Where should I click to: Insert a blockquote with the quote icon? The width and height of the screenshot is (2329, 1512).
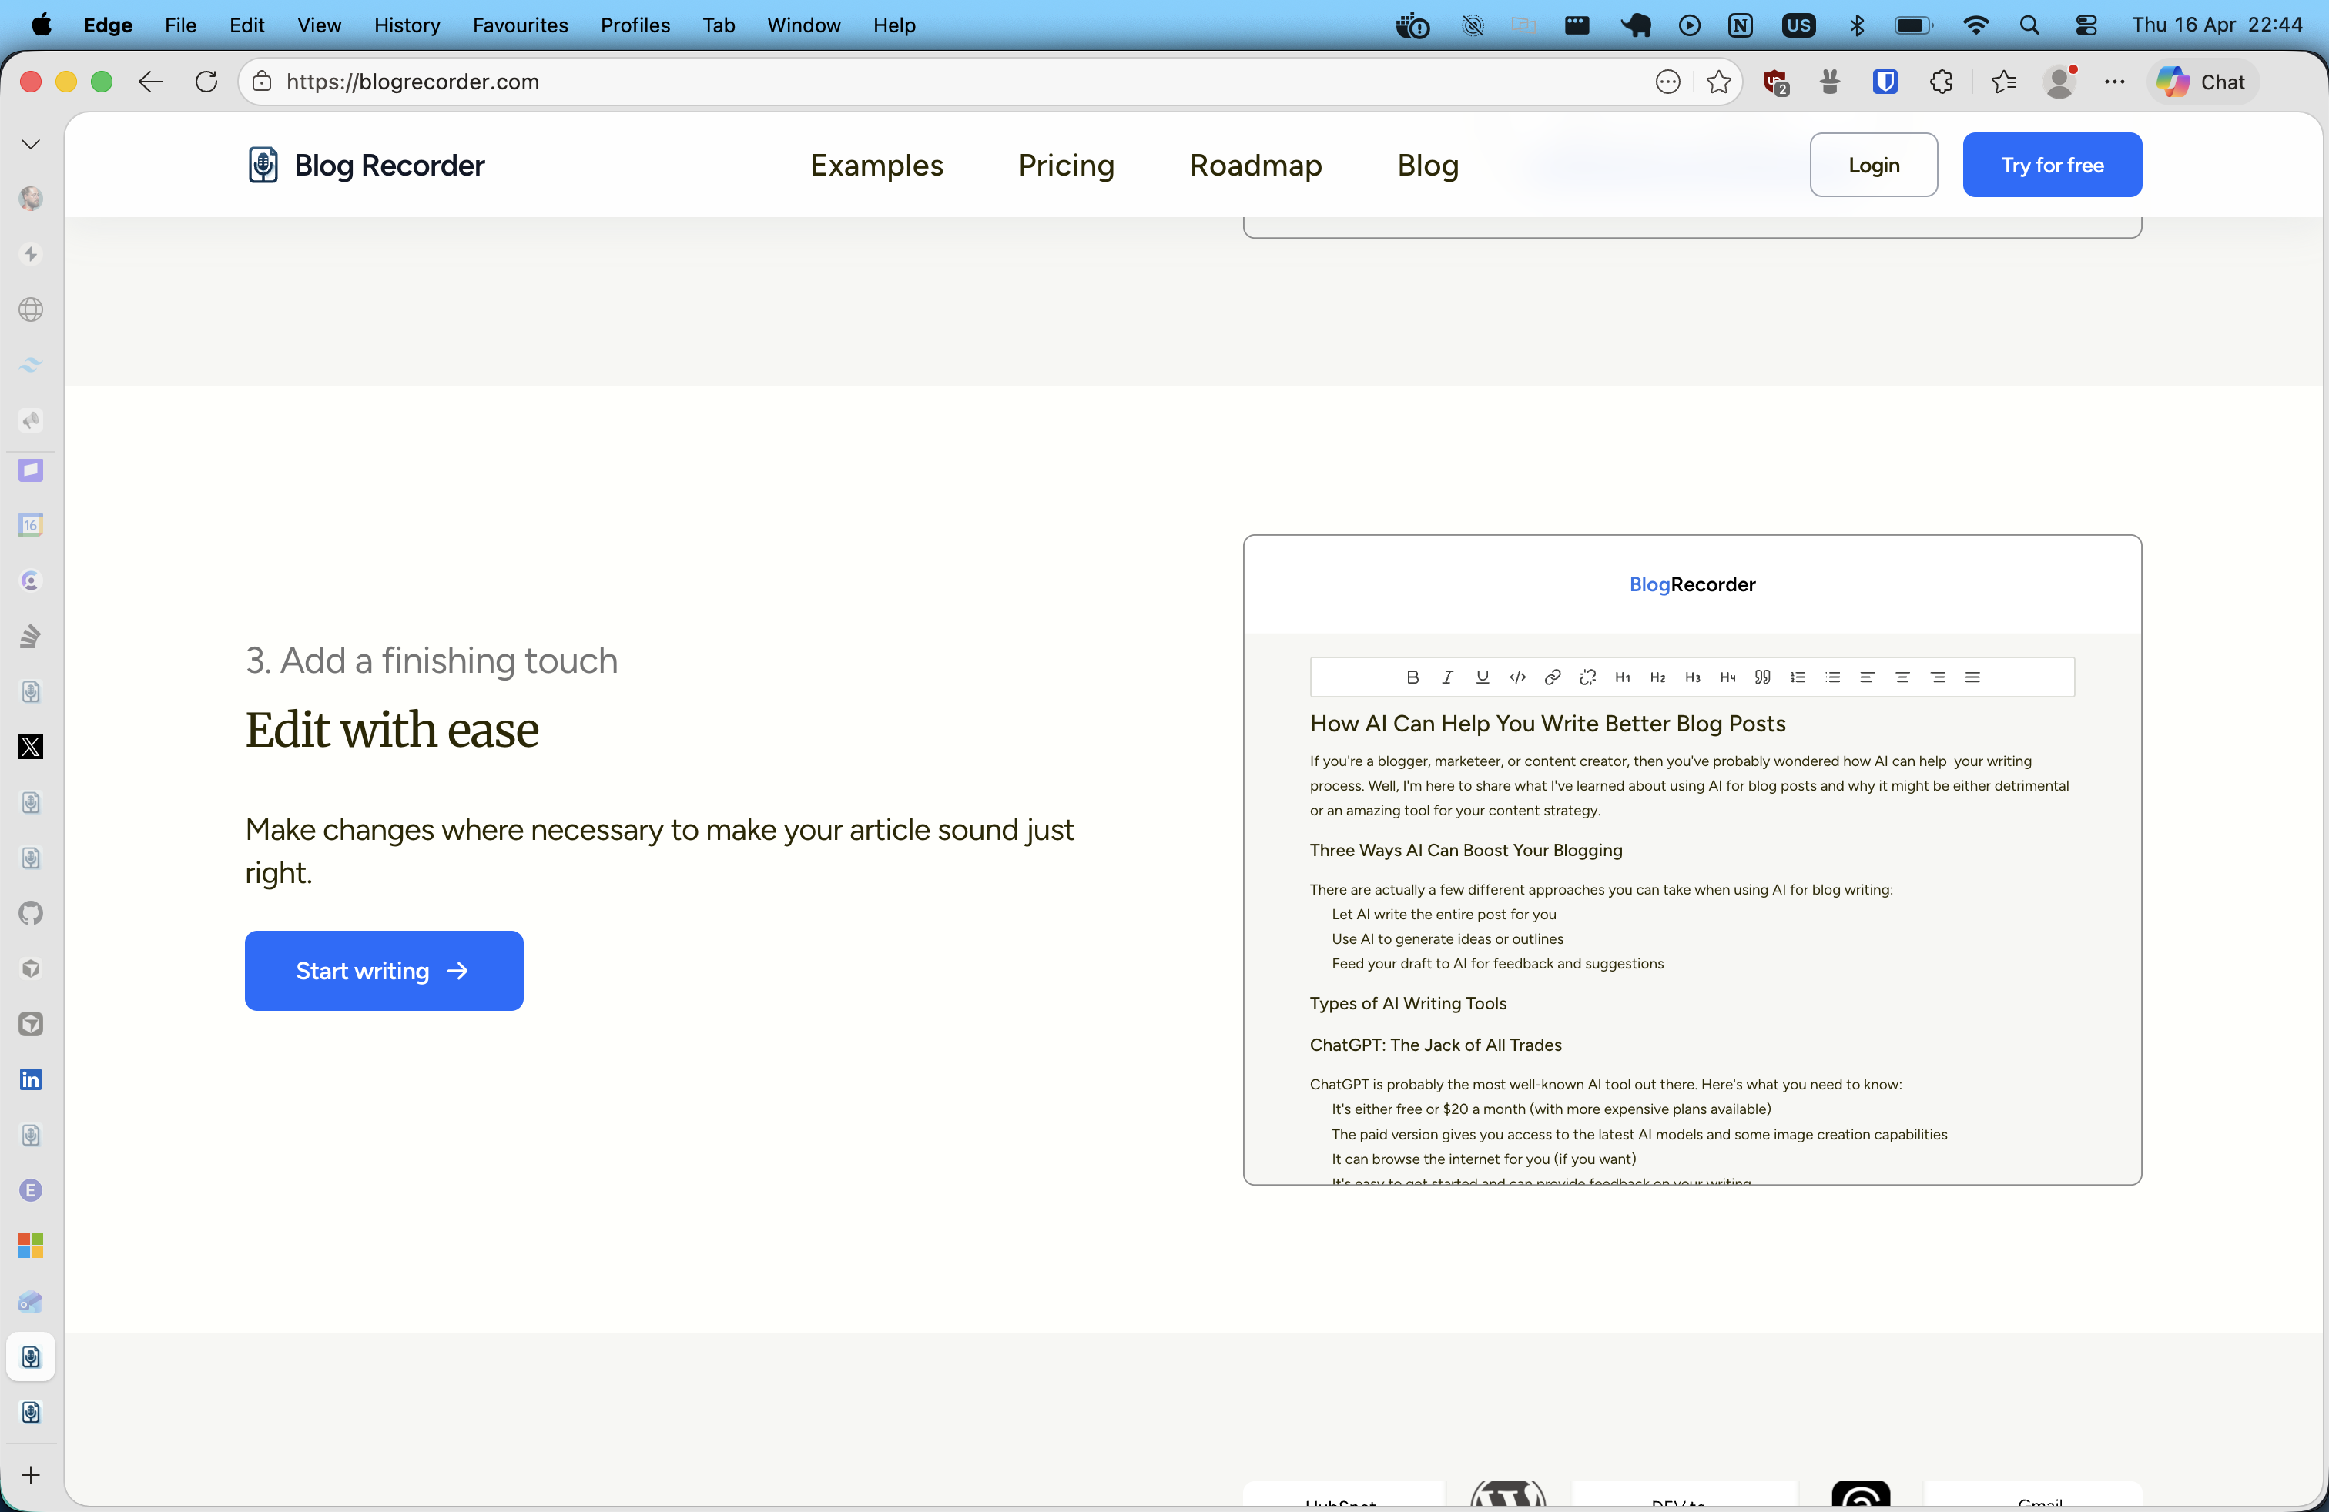click(x=1761, y=677)
